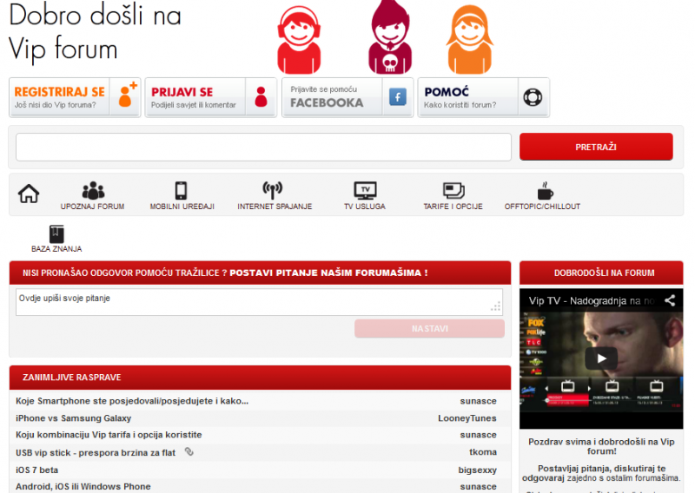The height and width of the screenshot is (493, 695).
Task: Click the NASTAVI button
Action: tap(429, 329)
